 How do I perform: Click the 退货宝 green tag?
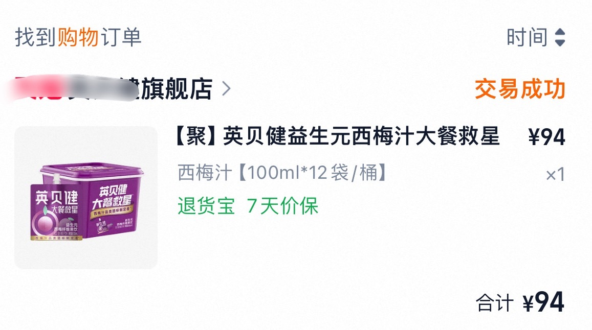[x=207, y=206]
